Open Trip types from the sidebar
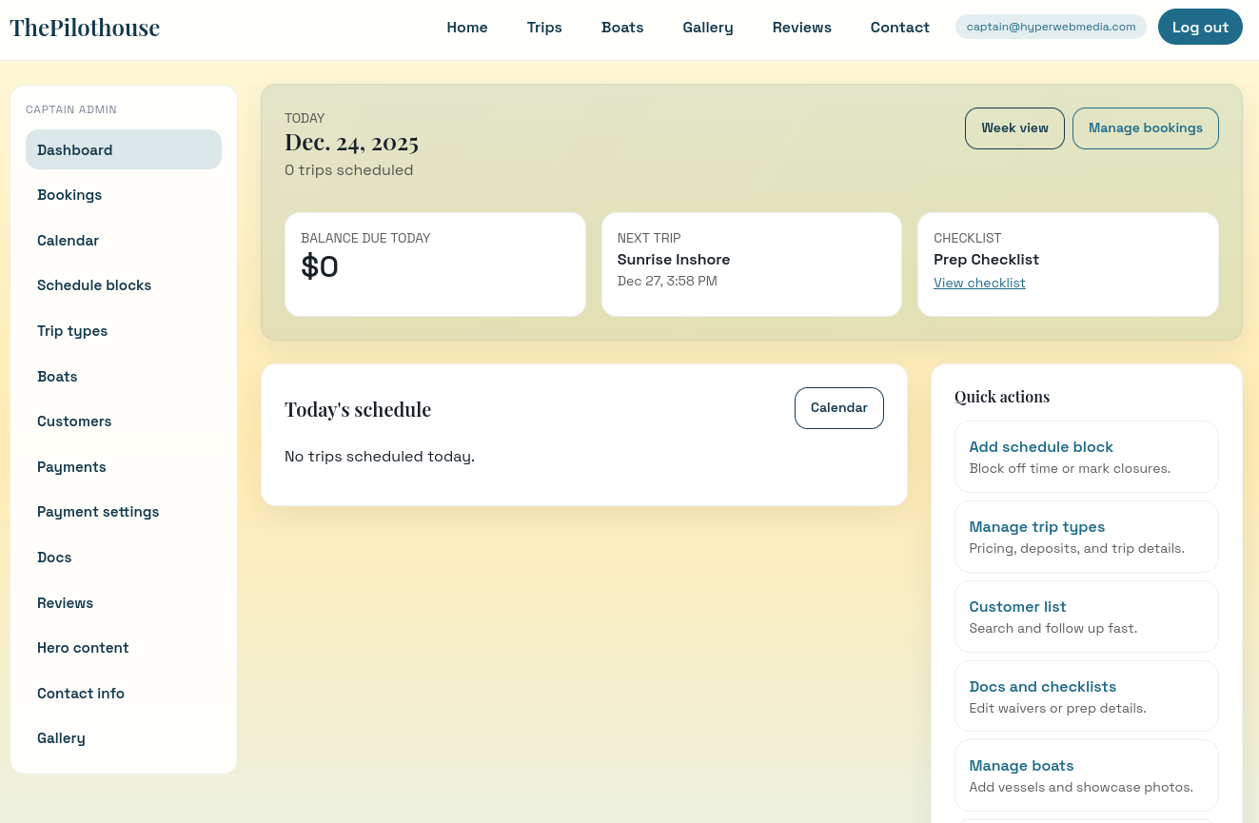The height and width of the screenshot is (823, 1259). (x=72, y=330)
